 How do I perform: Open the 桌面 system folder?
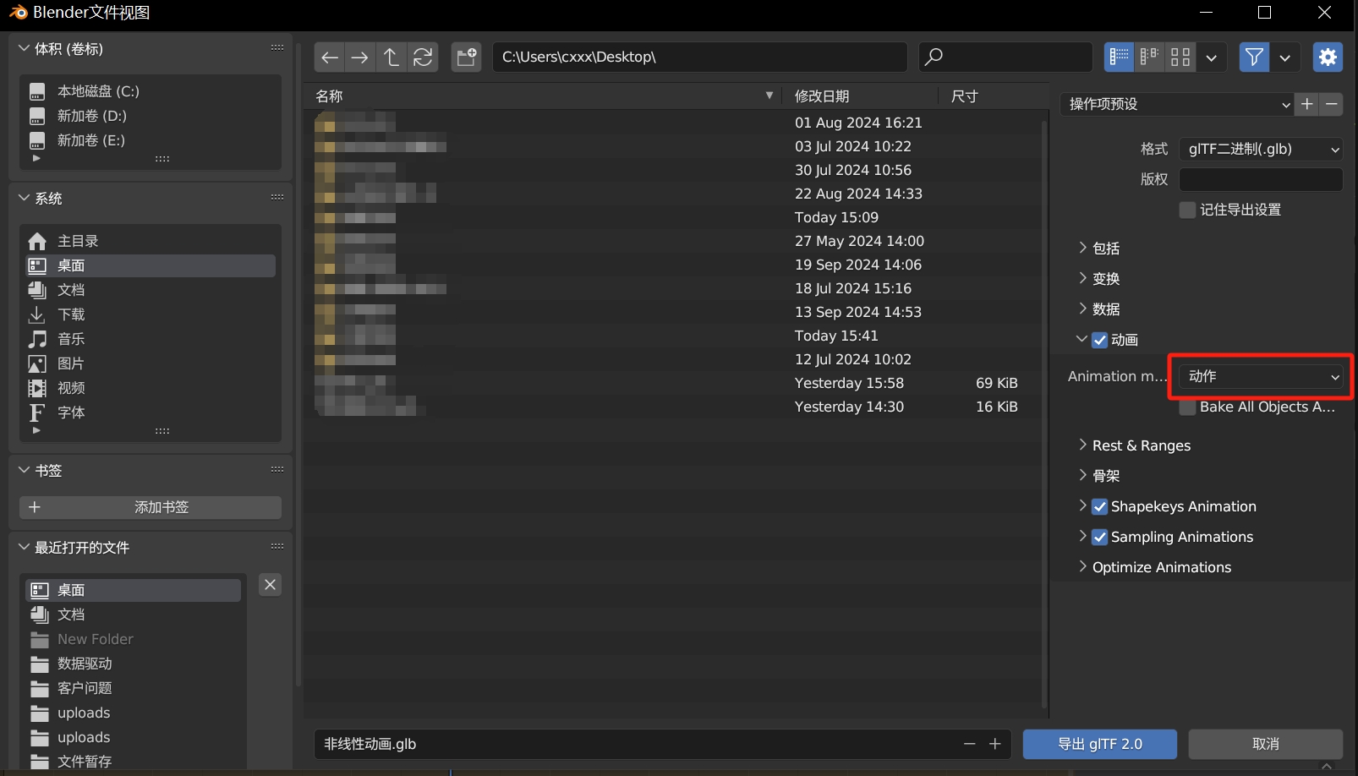[151, 265]
